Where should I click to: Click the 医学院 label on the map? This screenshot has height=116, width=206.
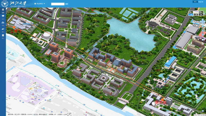click(161, 102)
